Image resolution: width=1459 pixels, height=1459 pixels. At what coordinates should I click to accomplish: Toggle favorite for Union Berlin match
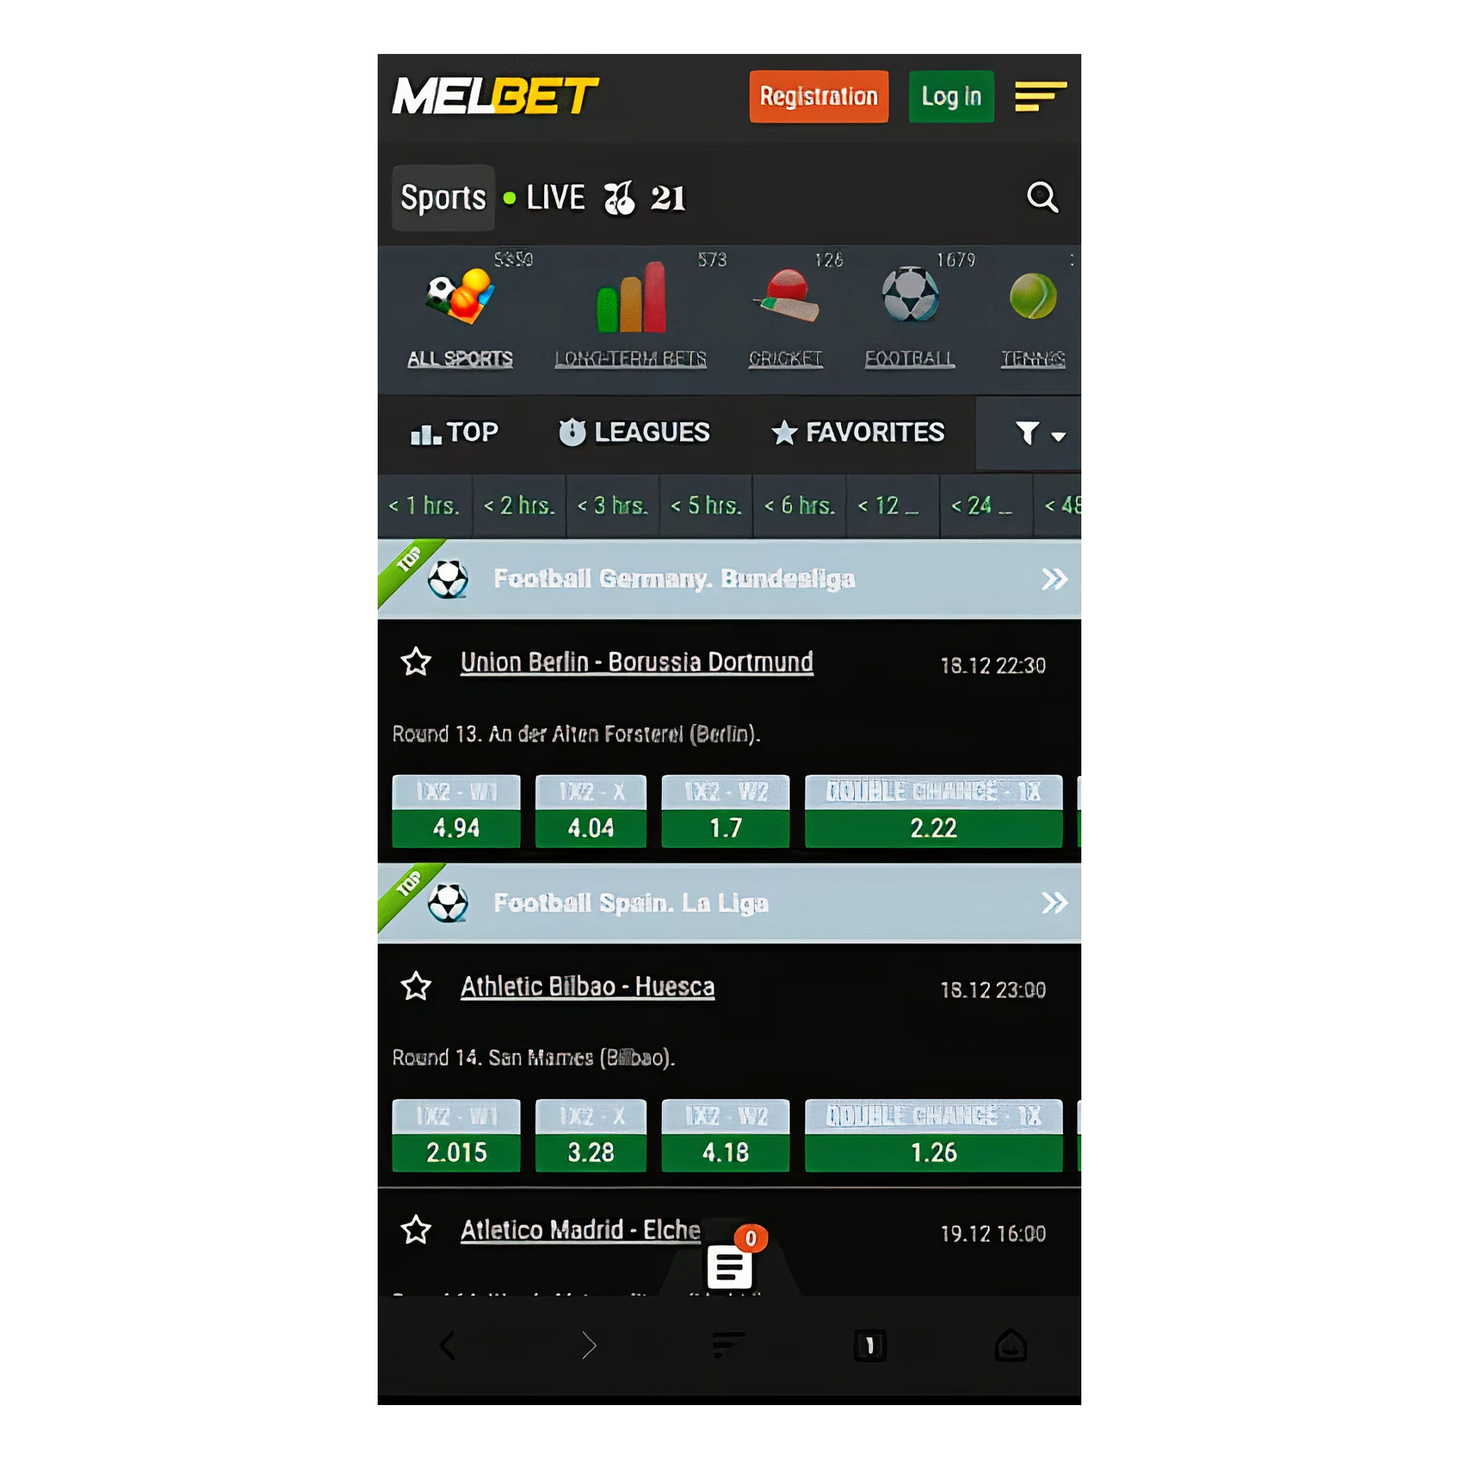point(418,660)
